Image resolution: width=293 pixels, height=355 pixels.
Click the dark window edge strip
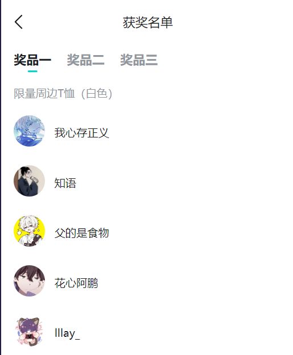[1, 177]
